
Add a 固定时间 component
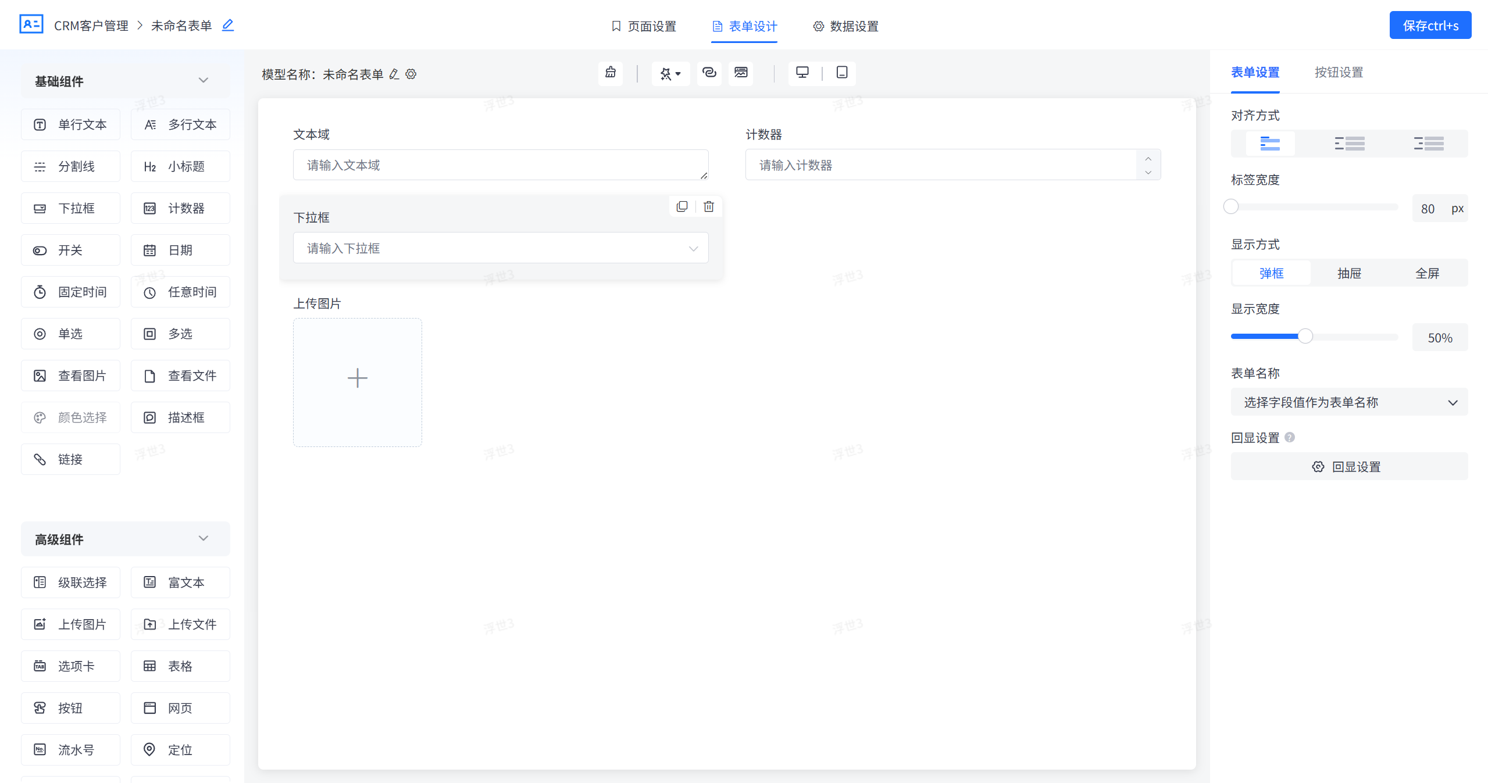click(71, 292)
